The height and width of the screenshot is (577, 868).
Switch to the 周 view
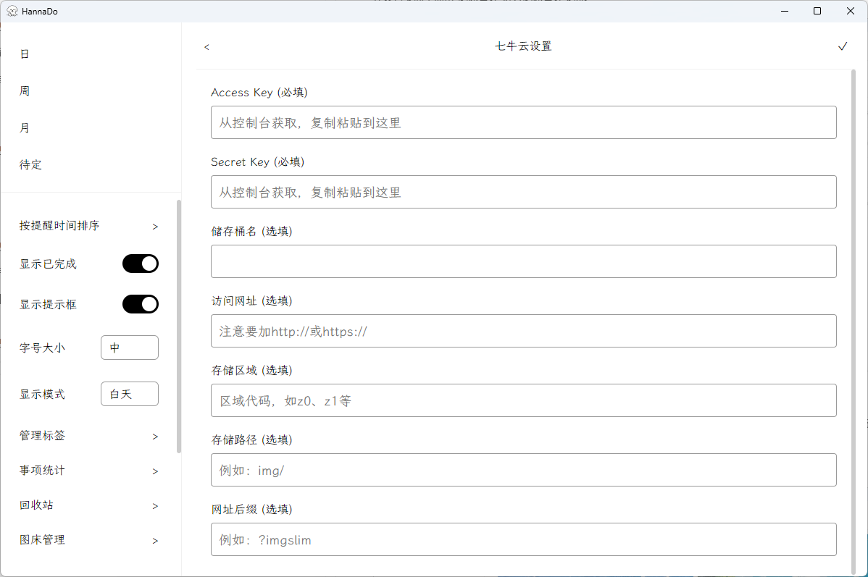coord(25,91)
